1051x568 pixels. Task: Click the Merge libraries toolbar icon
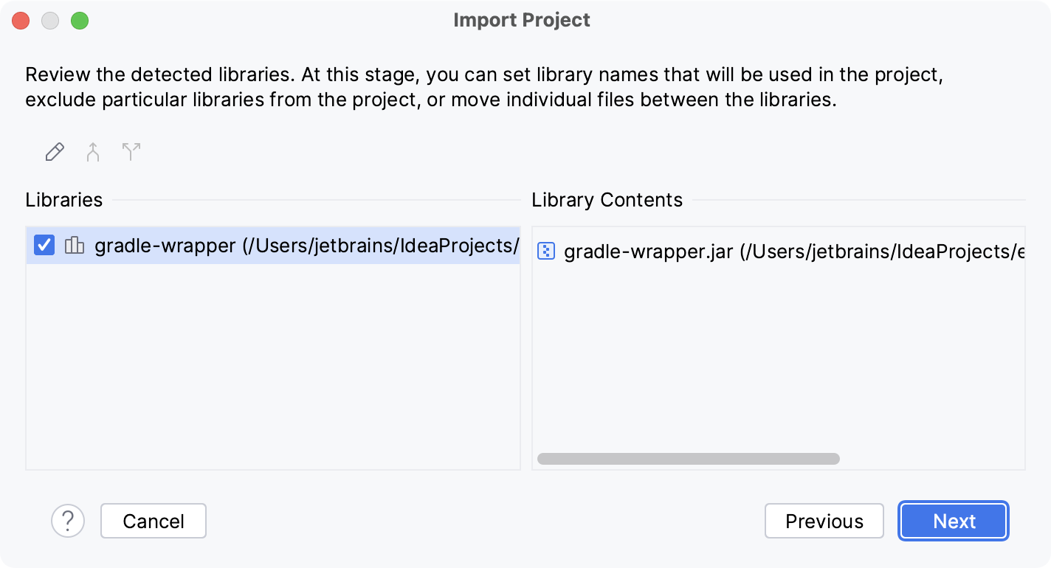point(92,152)
